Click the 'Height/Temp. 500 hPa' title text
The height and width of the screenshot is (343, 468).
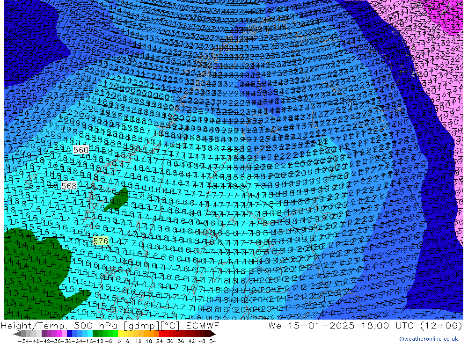point(59,326)
